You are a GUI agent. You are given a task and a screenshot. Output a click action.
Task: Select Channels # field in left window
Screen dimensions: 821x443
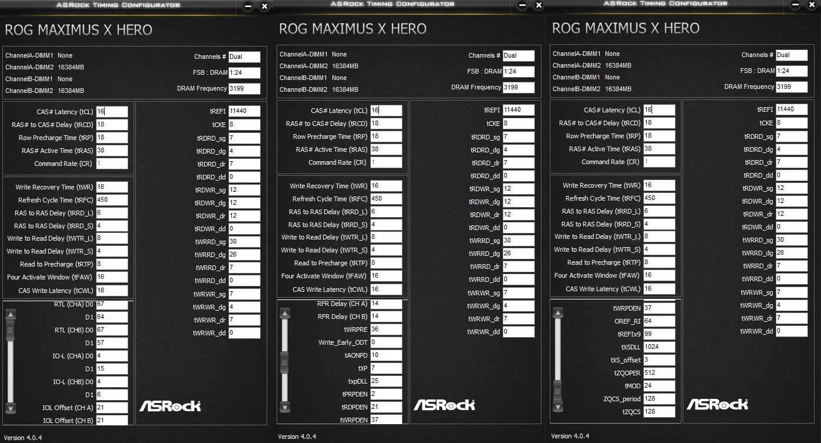point(244,56)
